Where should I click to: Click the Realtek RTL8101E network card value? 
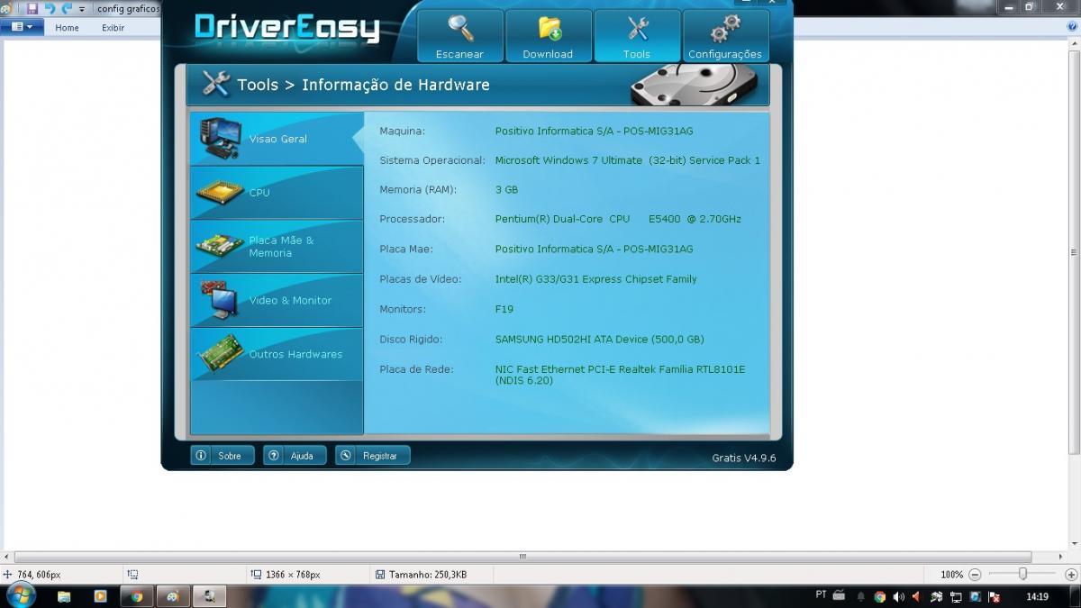pyautogui.click(x=620, y=375)
